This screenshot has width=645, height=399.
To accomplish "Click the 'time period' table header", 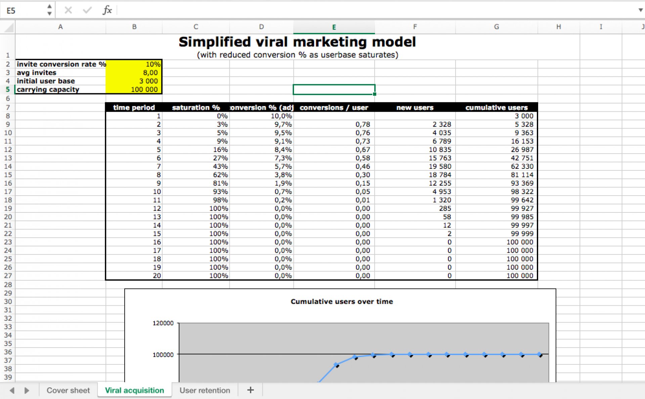I will point(134,107).
